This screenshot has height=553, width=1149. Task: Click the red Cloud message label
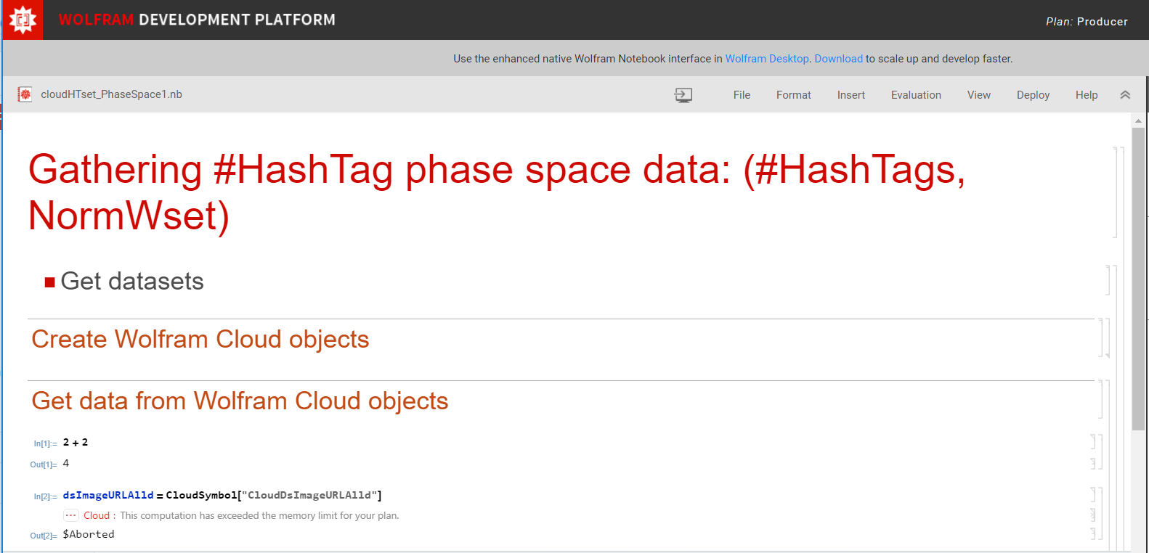[x=97, y=515]
